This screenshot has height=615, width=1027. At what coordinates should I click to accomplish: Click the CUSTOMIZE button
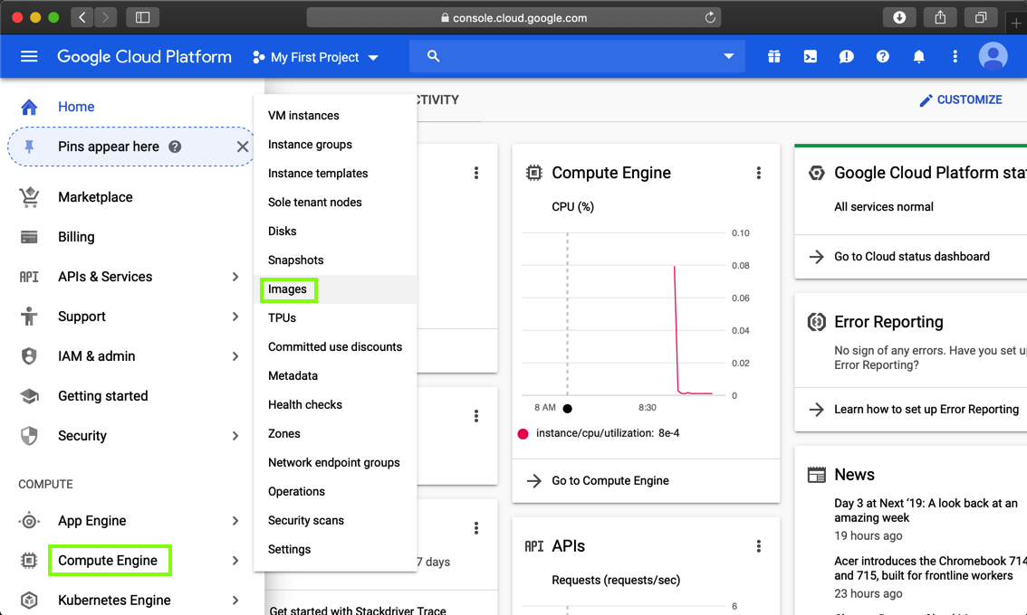point(960,99)
